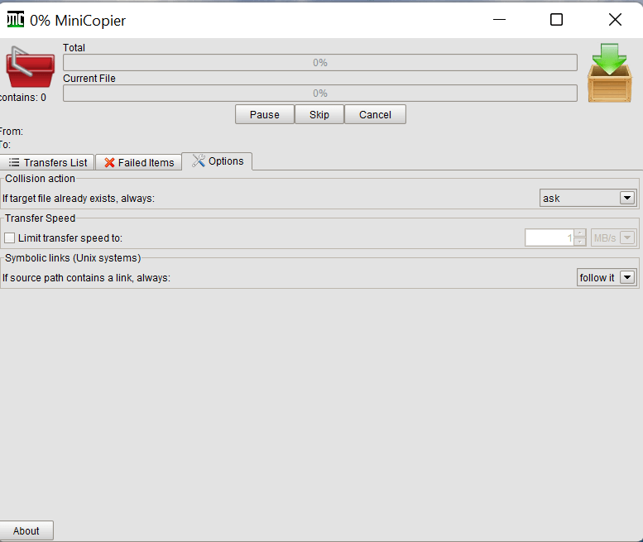Viewport: 643px width, 542px height.
Task: Pause the current transfer
Action: [265, 114]
